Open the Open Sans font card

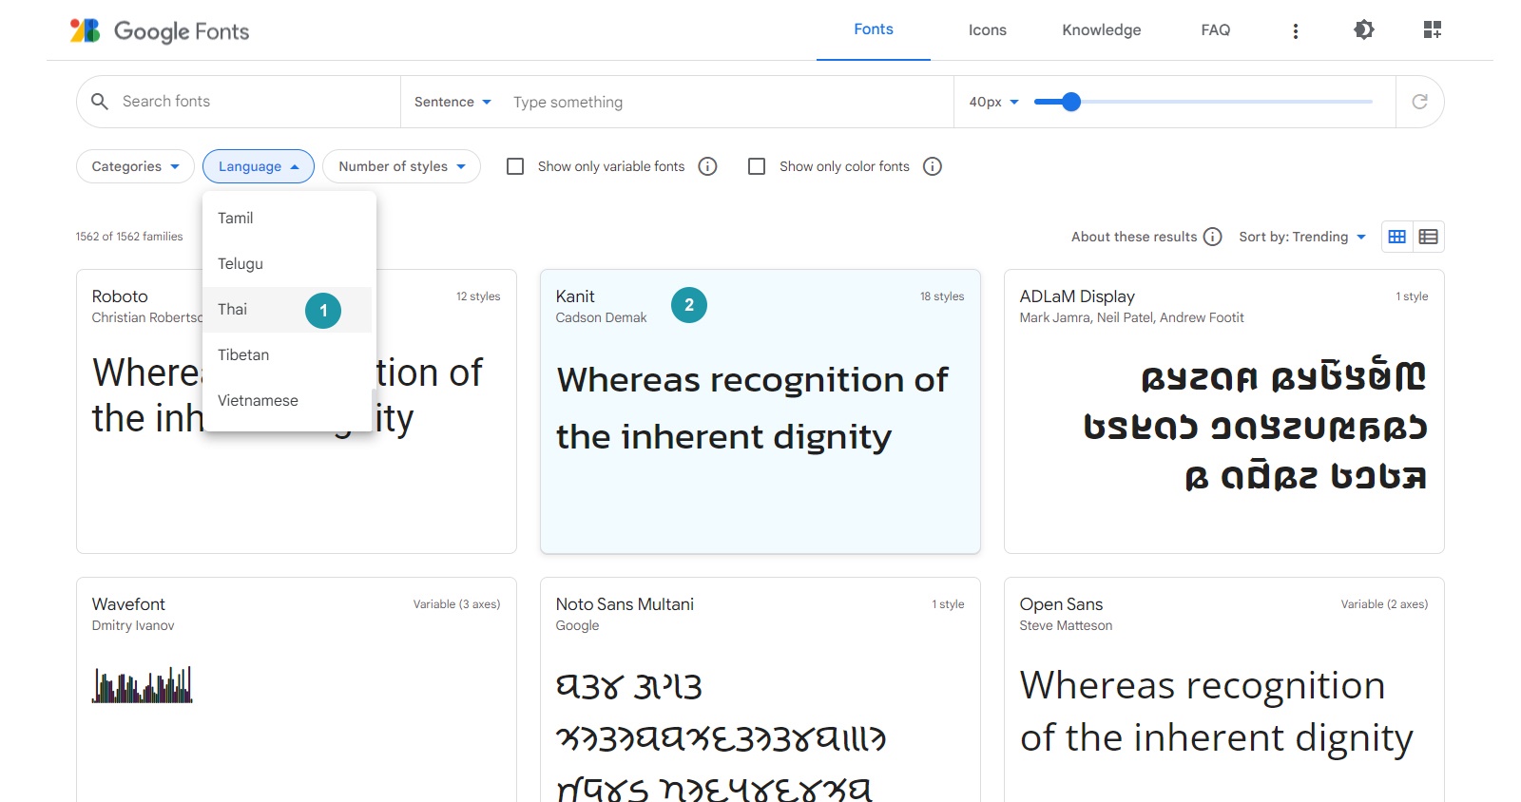tap(1223, 689)
